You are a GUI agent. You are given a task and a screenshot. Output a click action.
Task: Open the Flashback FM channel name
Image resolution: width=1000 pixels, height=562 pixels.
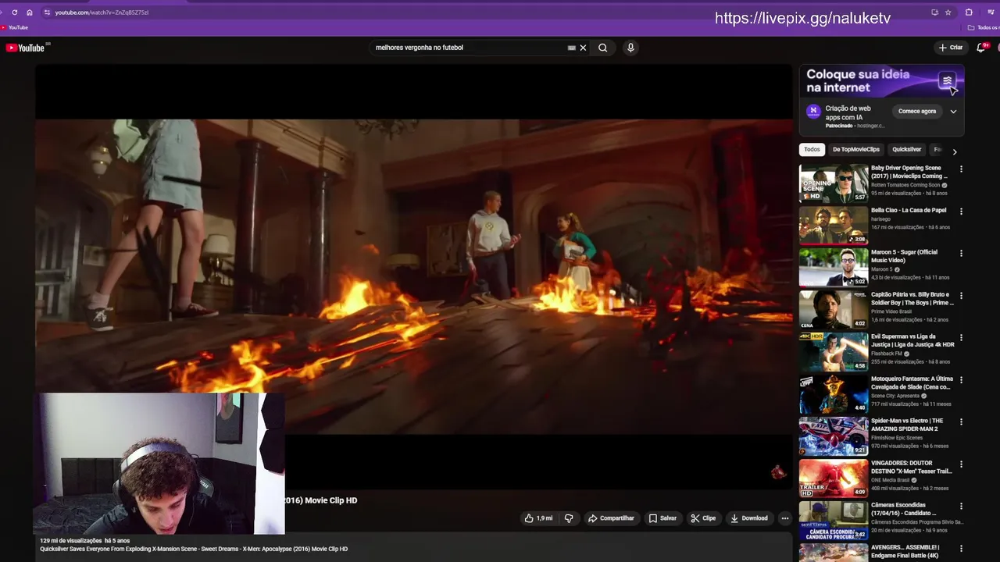point(887,354)
